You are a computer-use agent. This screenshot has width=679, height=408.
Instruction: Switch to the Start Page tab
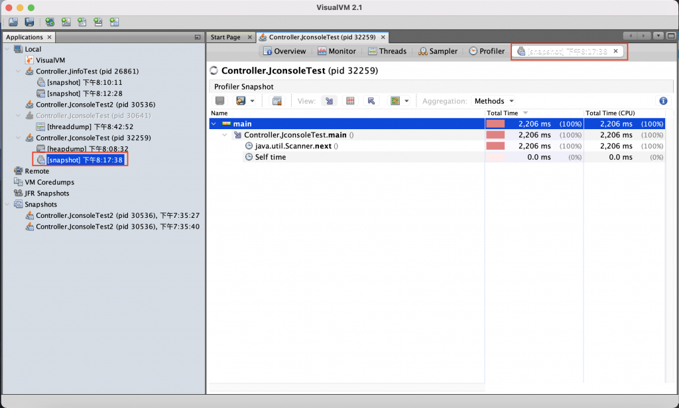click(225, 37)
